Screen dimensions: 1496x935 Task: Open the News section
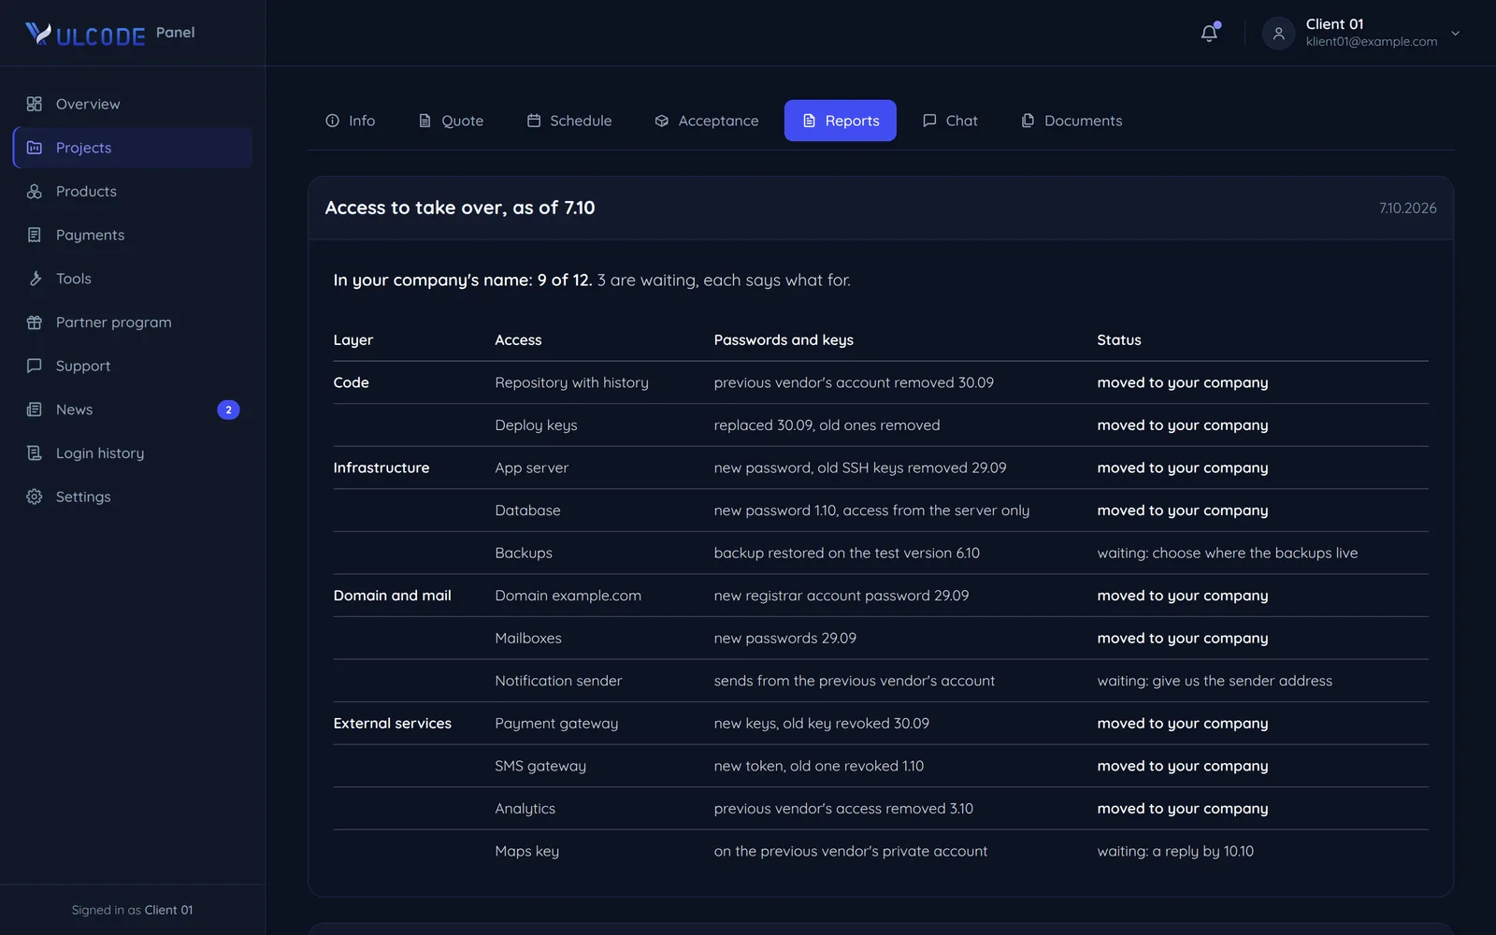coord(133,410)
